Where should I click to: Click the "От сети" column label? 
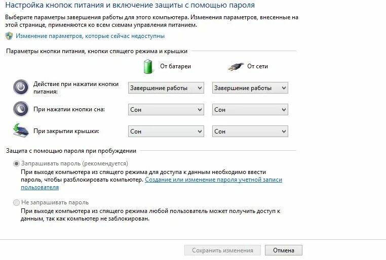(257, 66)
